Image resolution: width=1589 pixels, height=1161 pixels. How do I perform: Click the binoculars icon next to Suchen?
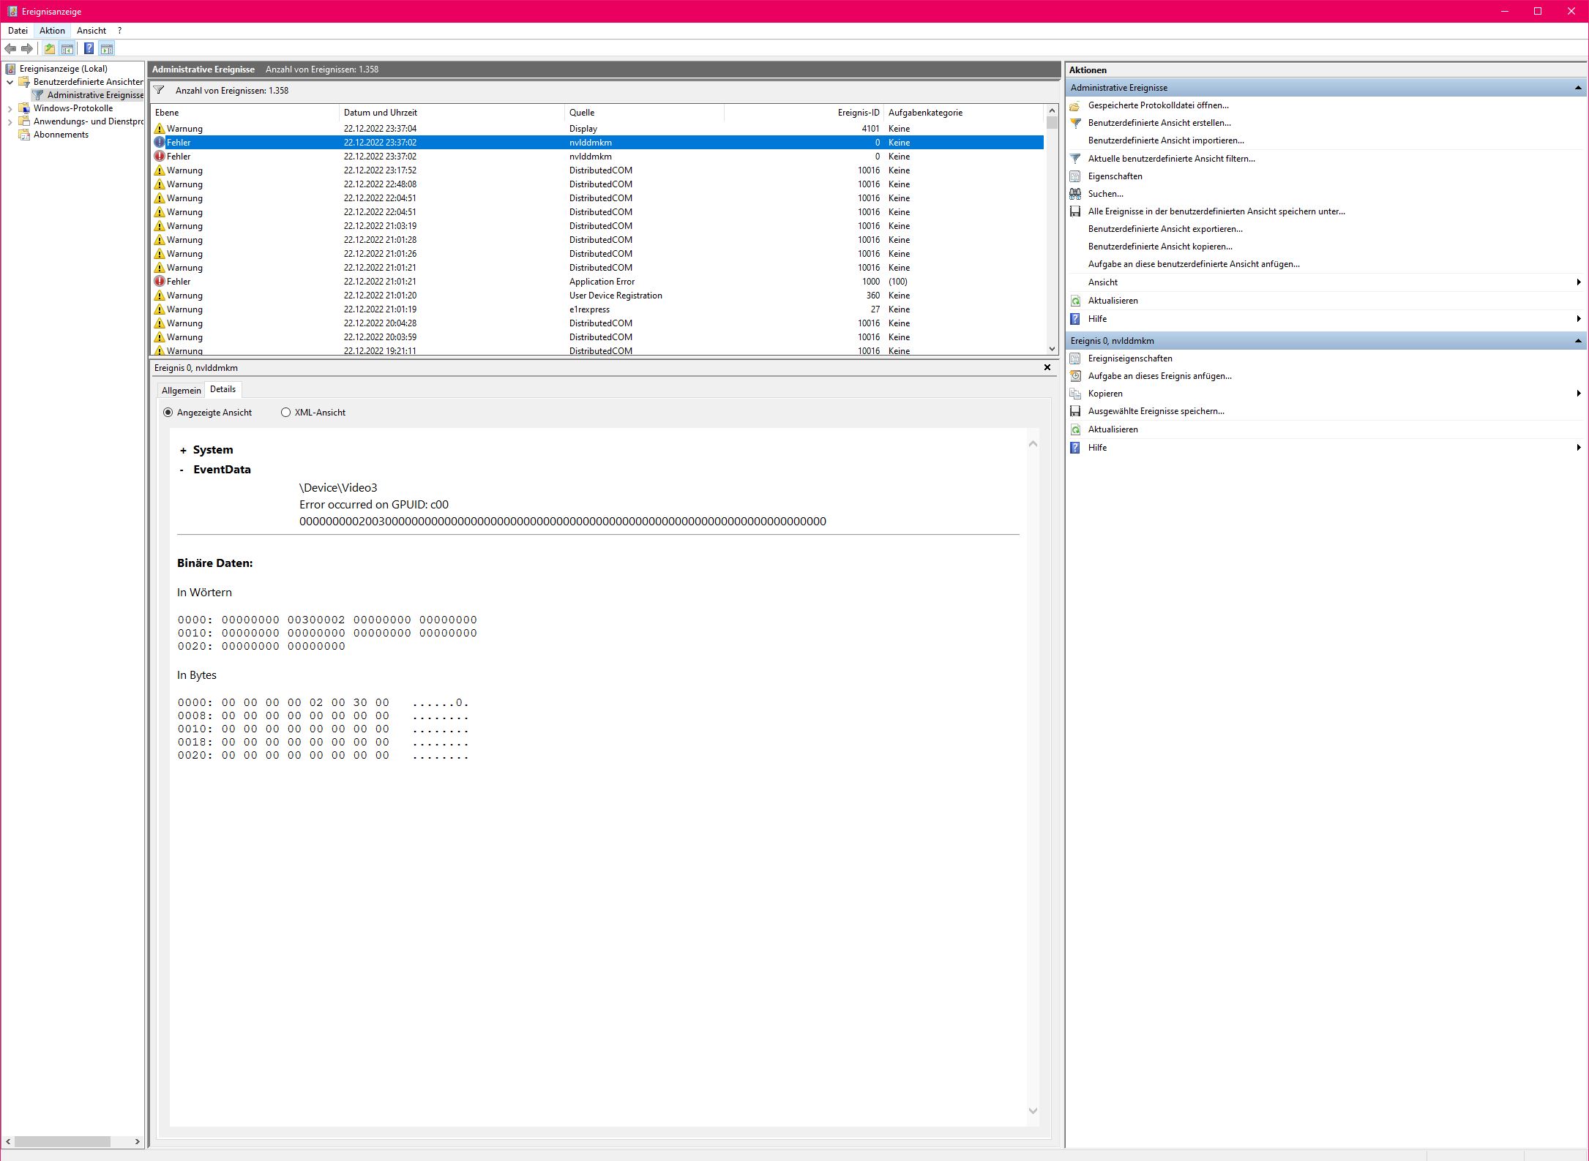tap(1075, 194)
